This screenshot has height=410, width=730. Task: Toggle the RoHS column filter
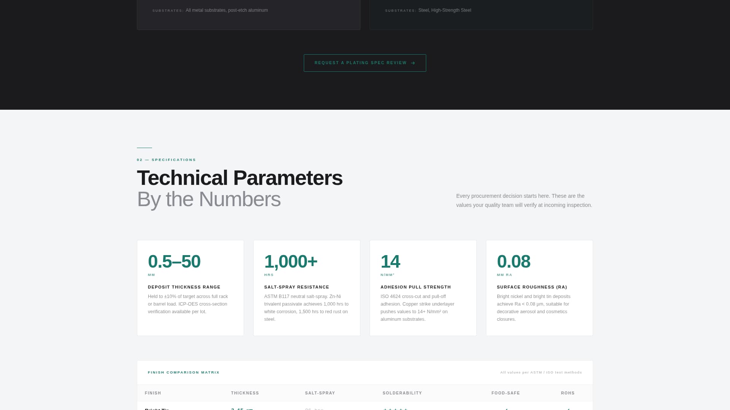567,393
